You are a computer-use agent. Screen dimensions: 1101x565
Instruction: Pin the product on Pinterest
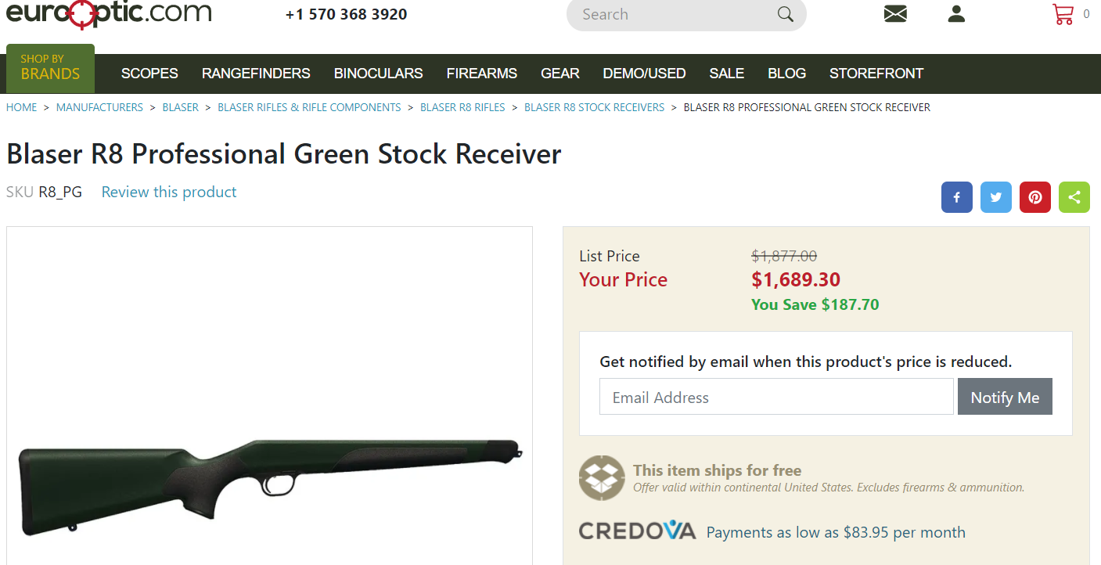tap(1035, 197)
